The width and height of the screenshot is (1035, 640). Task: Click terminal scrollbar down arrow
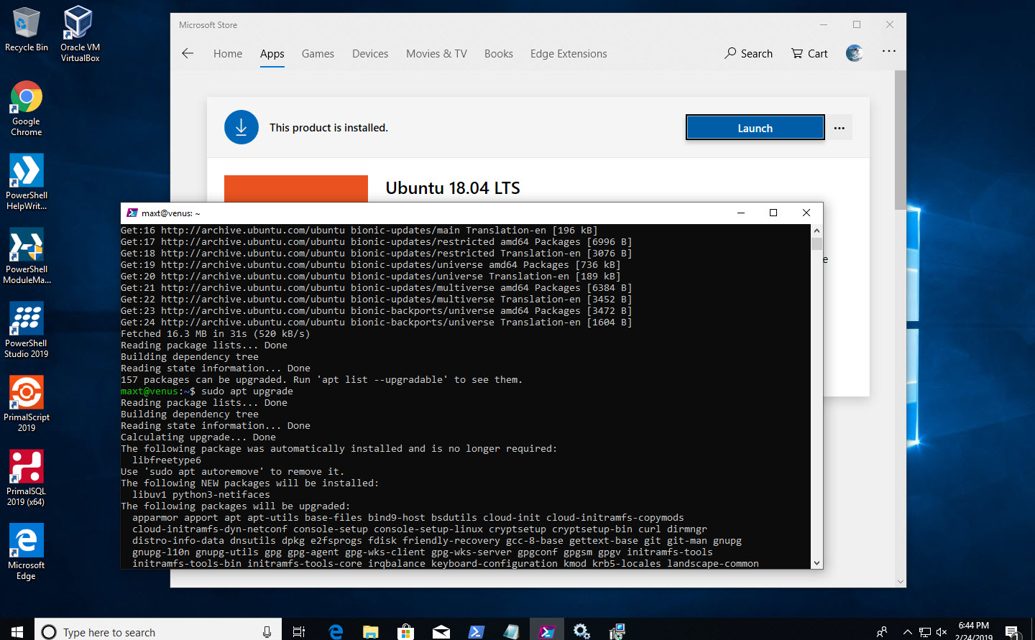[x=816, y=563]
